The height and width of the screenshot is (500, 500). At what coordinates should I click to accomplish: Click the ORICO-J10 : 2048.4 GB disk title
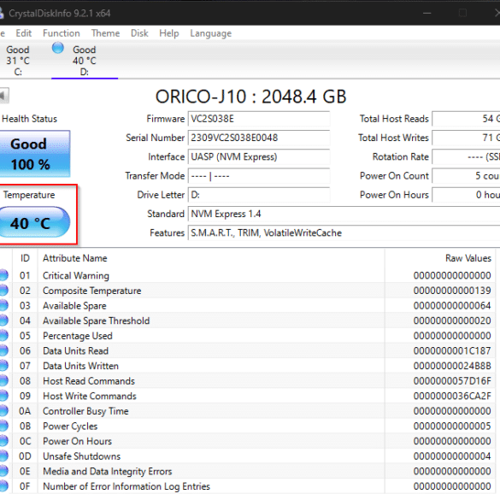pos(250,97)
